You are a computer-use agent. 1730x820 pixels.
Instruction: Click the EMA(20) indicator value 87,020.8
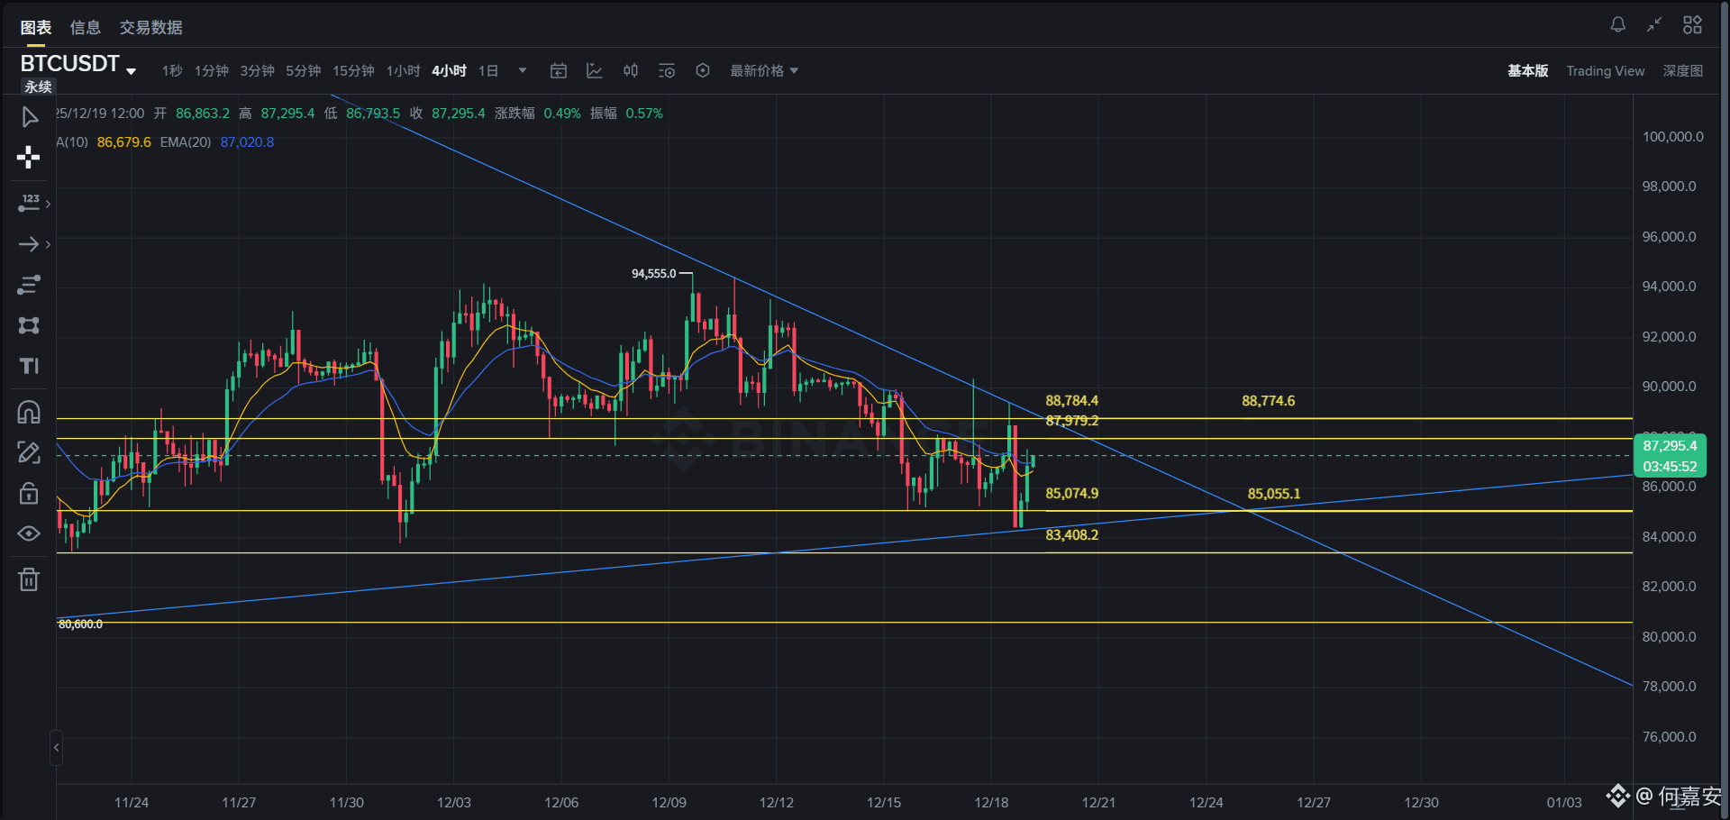point(247,142)
